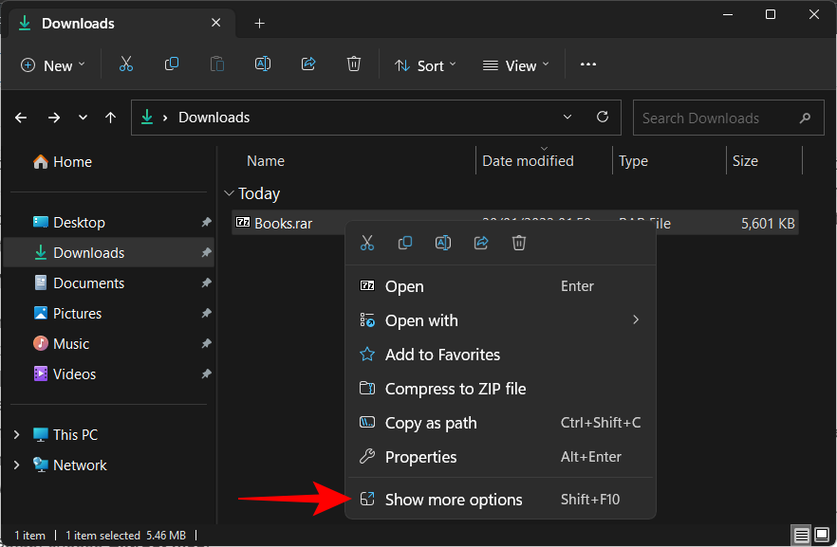The width and height of the screenshot is (837, 547).
Task: Click the Copy icon in the context menu
Action: [x=405, y=244]
